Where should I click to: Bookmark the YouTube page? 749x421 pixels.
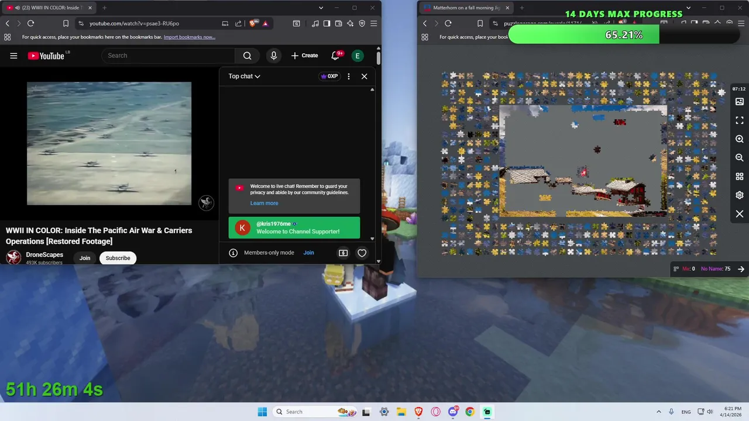pos(66,23)
